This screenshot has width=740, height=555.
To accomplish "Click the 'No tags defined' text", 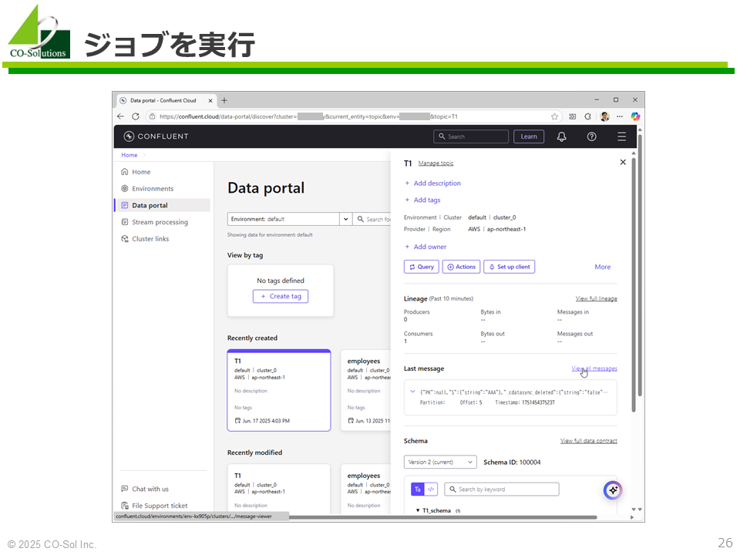I will pos(281,281).
